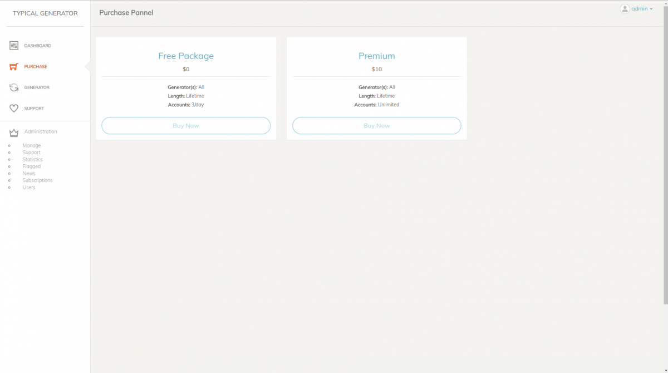Open the News administration link
Image resolution: width=668 pixels, height=373 pixels.
[29, 173]
